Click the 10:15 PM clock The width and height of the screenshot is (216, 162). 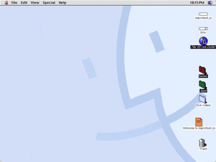click(197, 3)
